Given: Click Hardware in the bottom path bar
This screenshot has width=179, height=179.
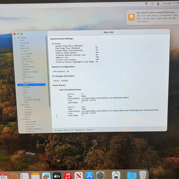Looking at the screenshot, I should 80,130.
